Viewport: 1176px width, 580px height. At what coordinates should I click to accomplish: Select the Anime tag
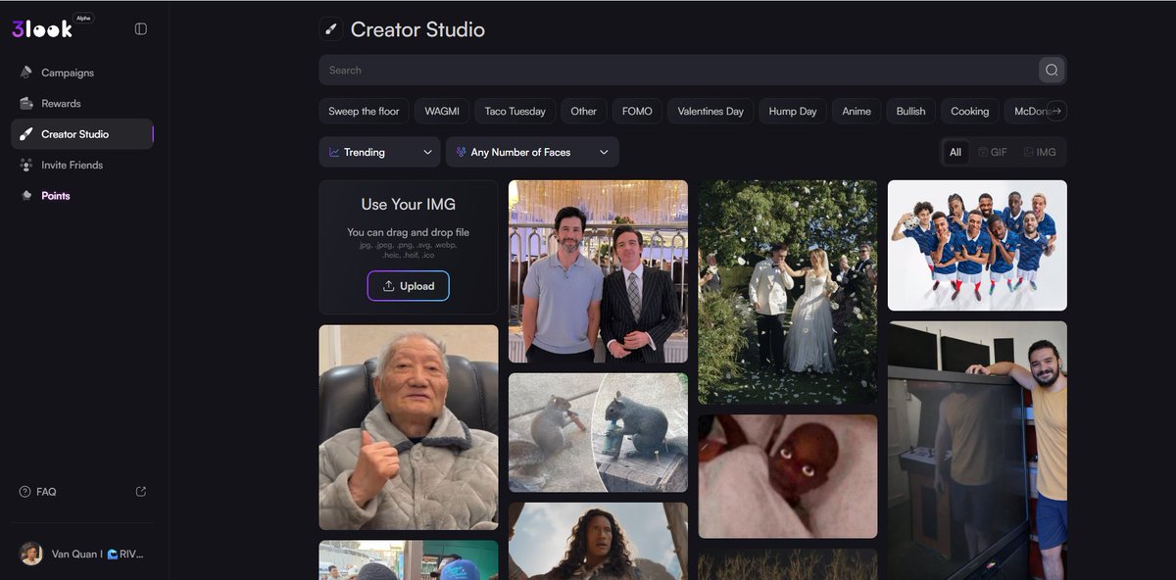click(857, 111)
